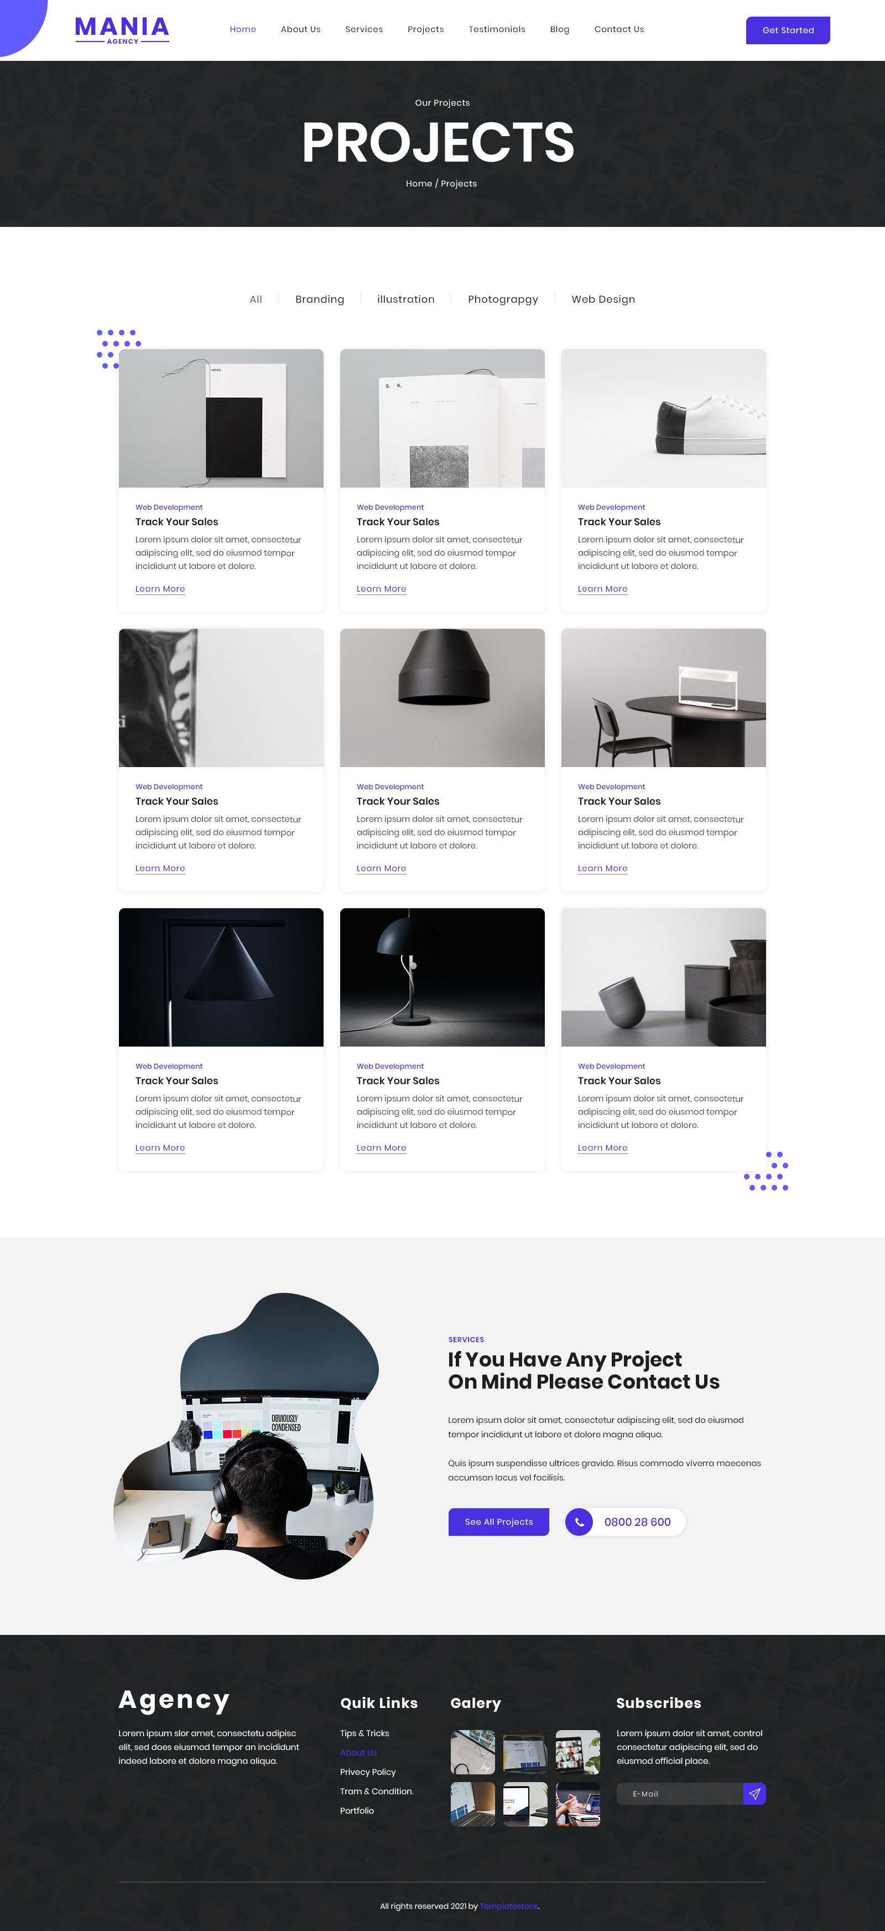Viewport: 885px width, 1931px height.
Task: Open Learn More under sneaker project
Action: pos(602,589)
